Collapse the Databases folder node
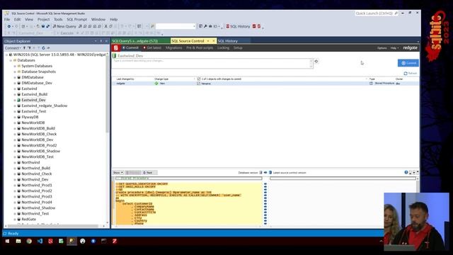 point(11,60)
